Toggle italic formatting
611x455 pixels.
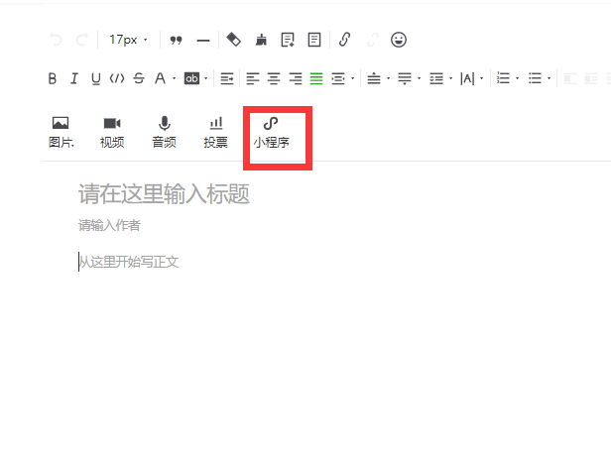click(x=74, y=78)
